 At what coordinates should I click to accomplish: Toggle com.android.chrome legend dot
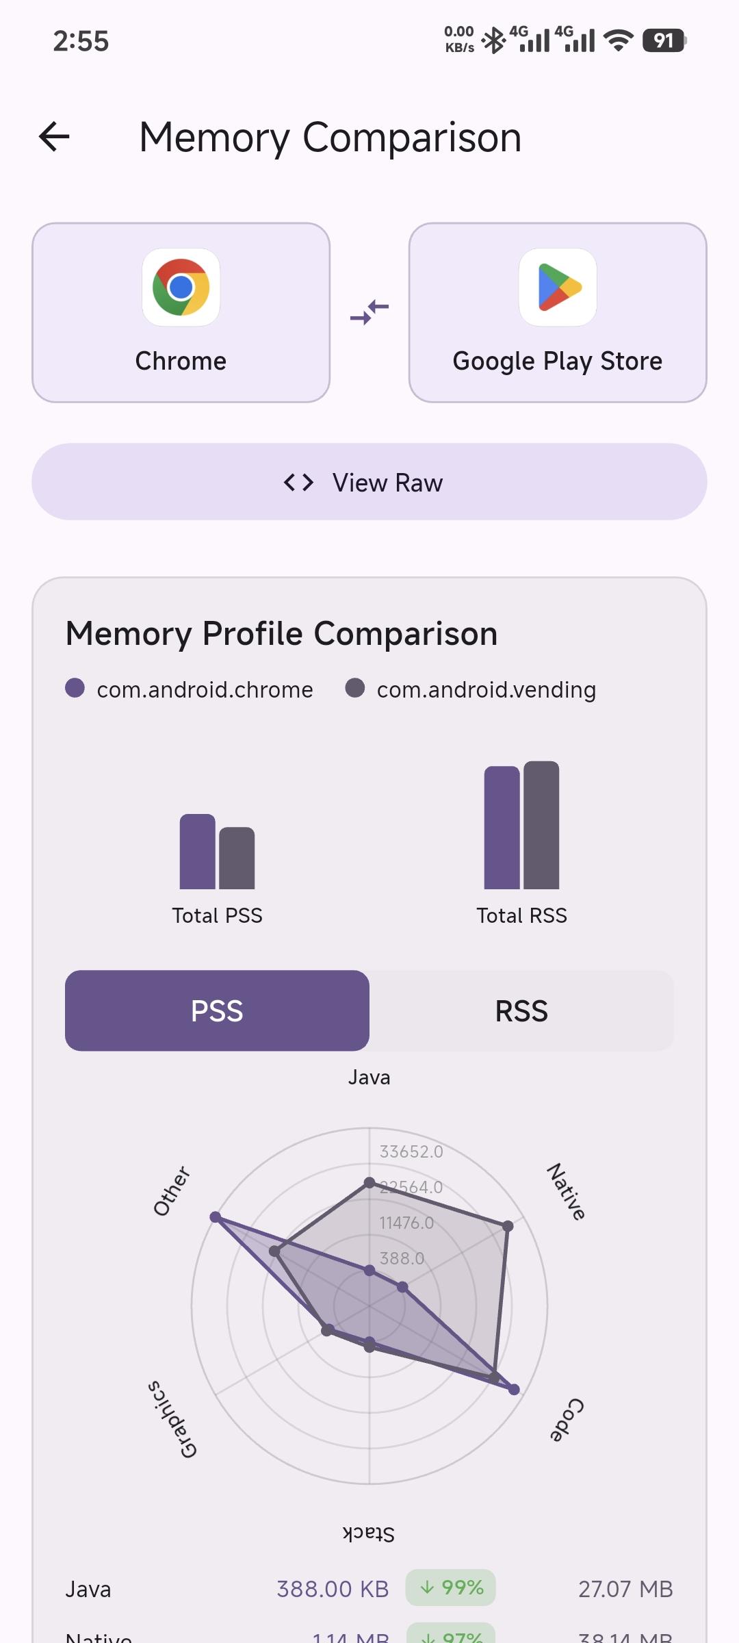(75, 688)
